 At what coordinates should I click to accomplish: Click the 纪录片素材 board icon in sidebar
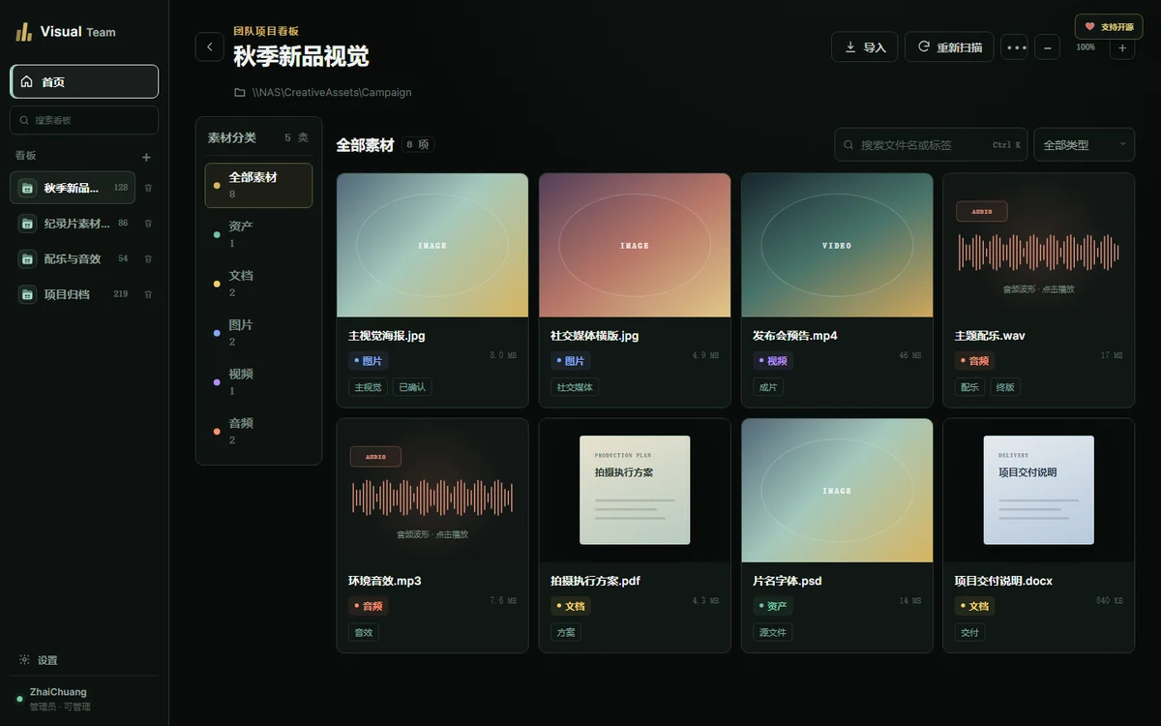point(27,224)
